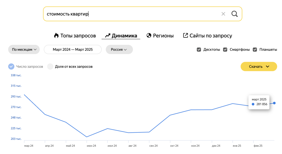This screenshot has height=154, width=282.
Task: Open the Март 2024 — Март 2025 date range
Action: (x=73, y=49)
